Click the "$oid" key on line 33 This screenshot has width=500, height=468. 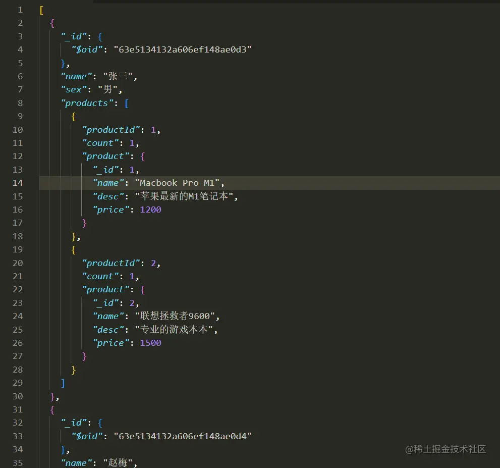pos(87,436)
